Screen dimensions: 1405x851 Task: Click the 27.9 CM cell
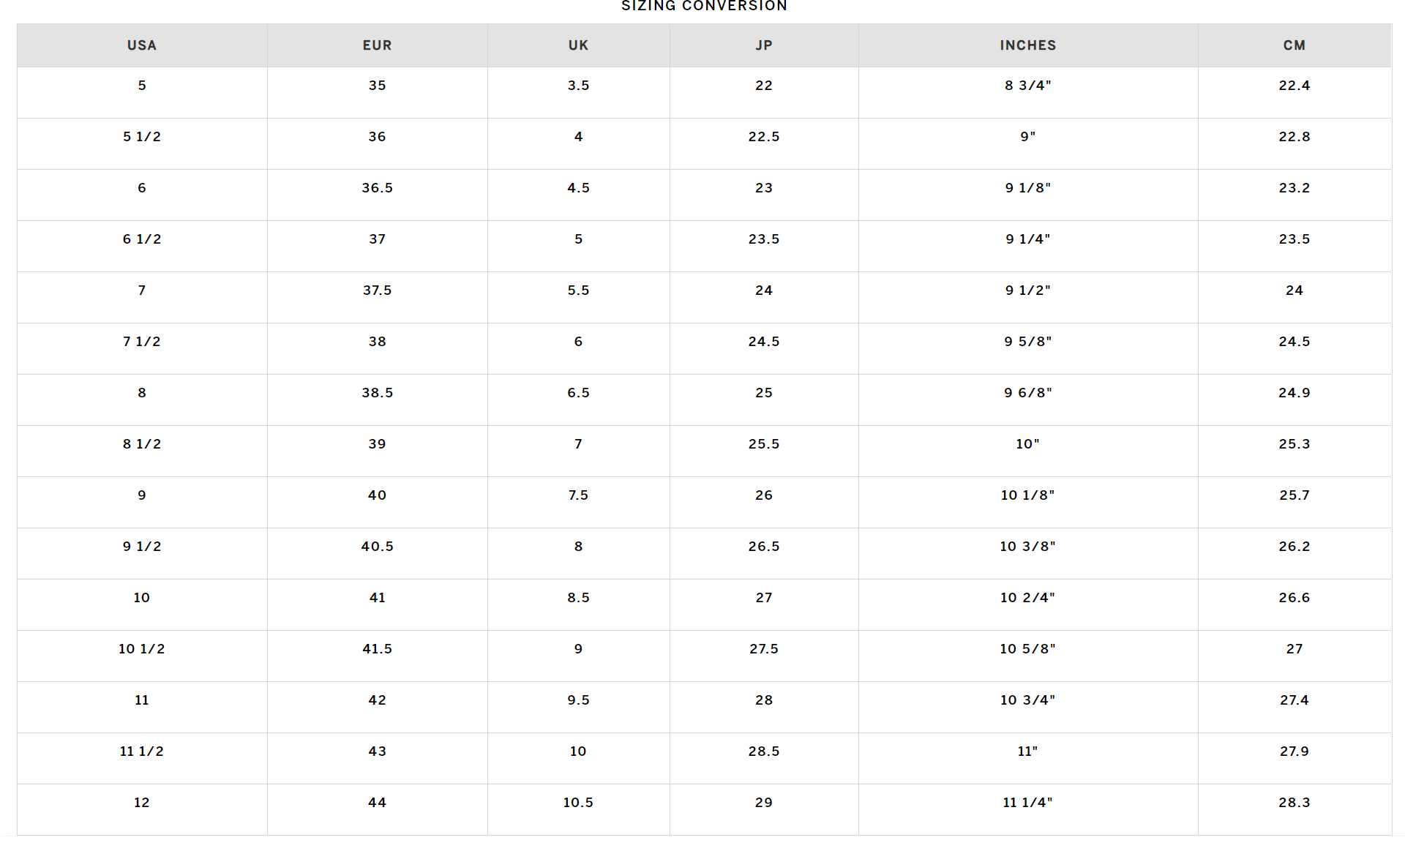click(1294, 751)
